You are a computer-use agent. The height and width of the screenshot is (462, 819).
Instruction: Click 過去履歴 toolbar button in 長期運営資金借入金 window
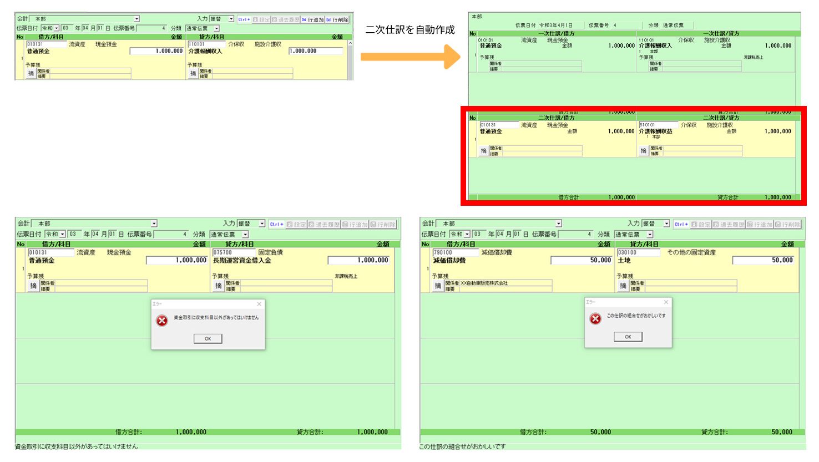(324, 225)
